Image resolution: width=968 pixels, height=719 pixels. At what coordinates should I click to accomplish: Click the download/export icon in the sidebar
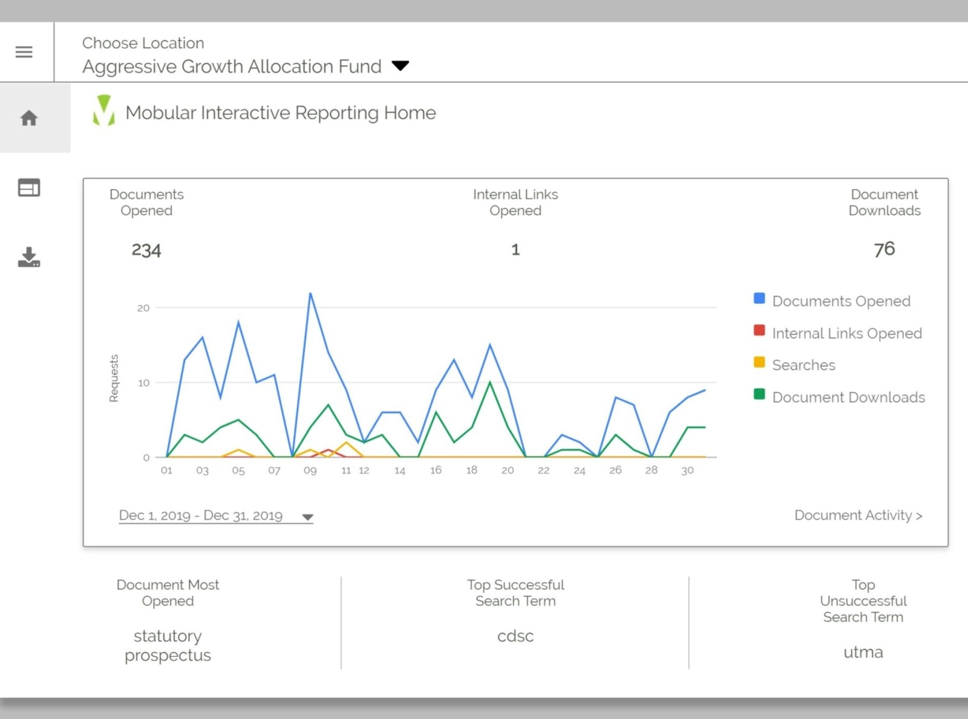(x=28, y=258)
